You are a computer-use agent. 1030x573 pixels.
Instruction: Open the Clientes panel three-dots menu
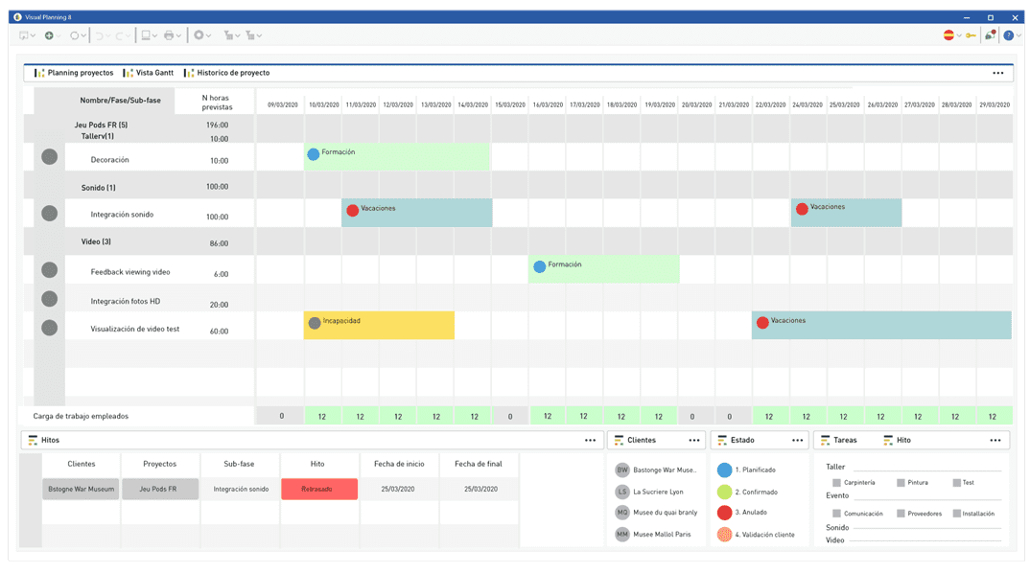[694, 441]
